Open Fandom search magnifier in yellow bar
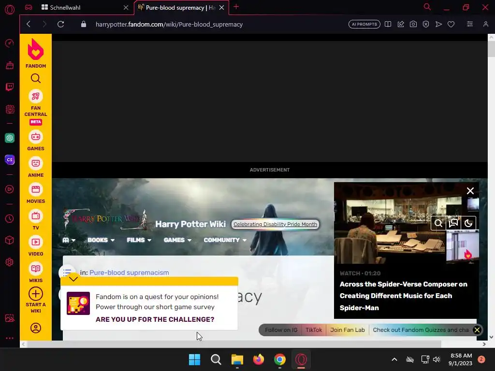Viewport: 495px width, 371px height. coord(36,78)
